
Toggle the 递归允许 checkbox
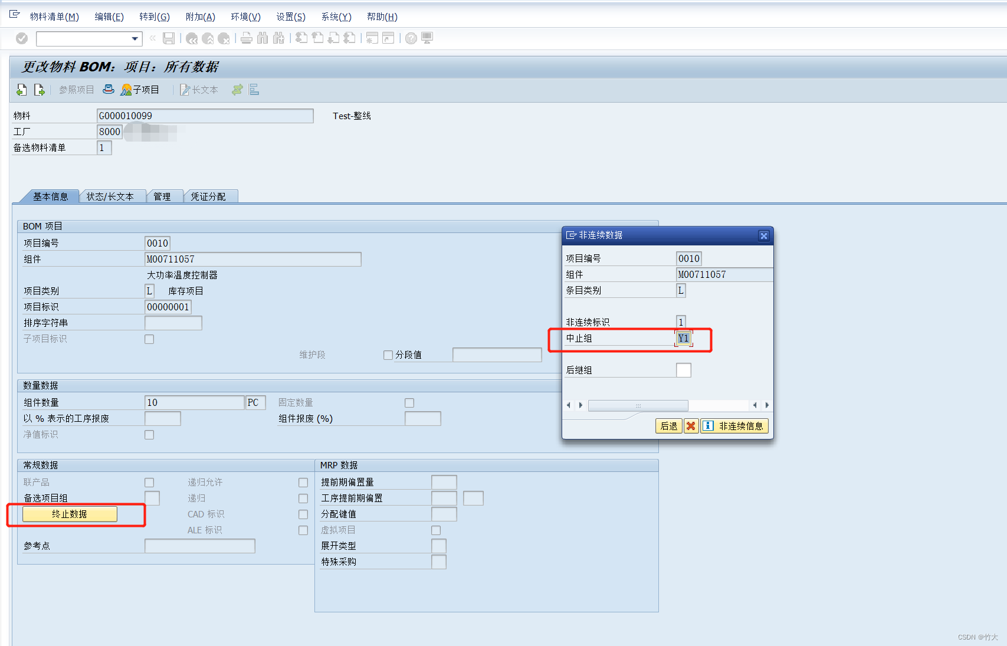coord(303,483)
